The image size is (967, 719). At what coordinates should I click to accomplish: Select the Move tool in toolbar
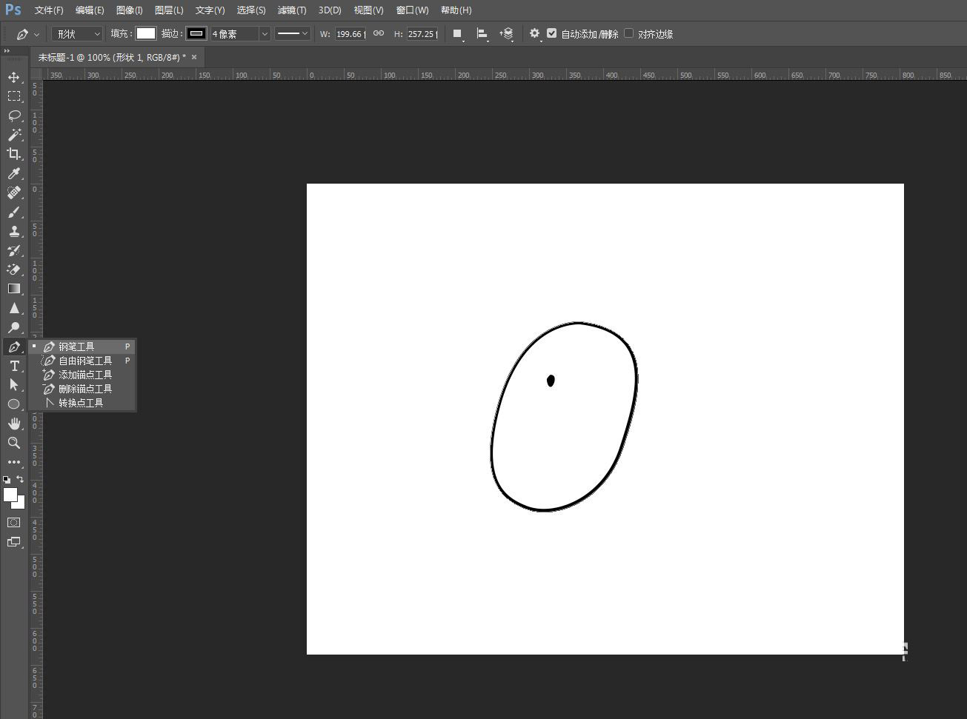(x=13, y=77)
